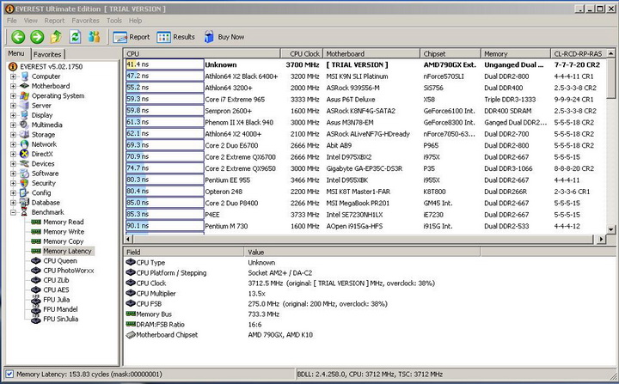Viewport: 619px width, 384px height.
Task: Sort by the Chipset column header
Action: coord(450,53)
